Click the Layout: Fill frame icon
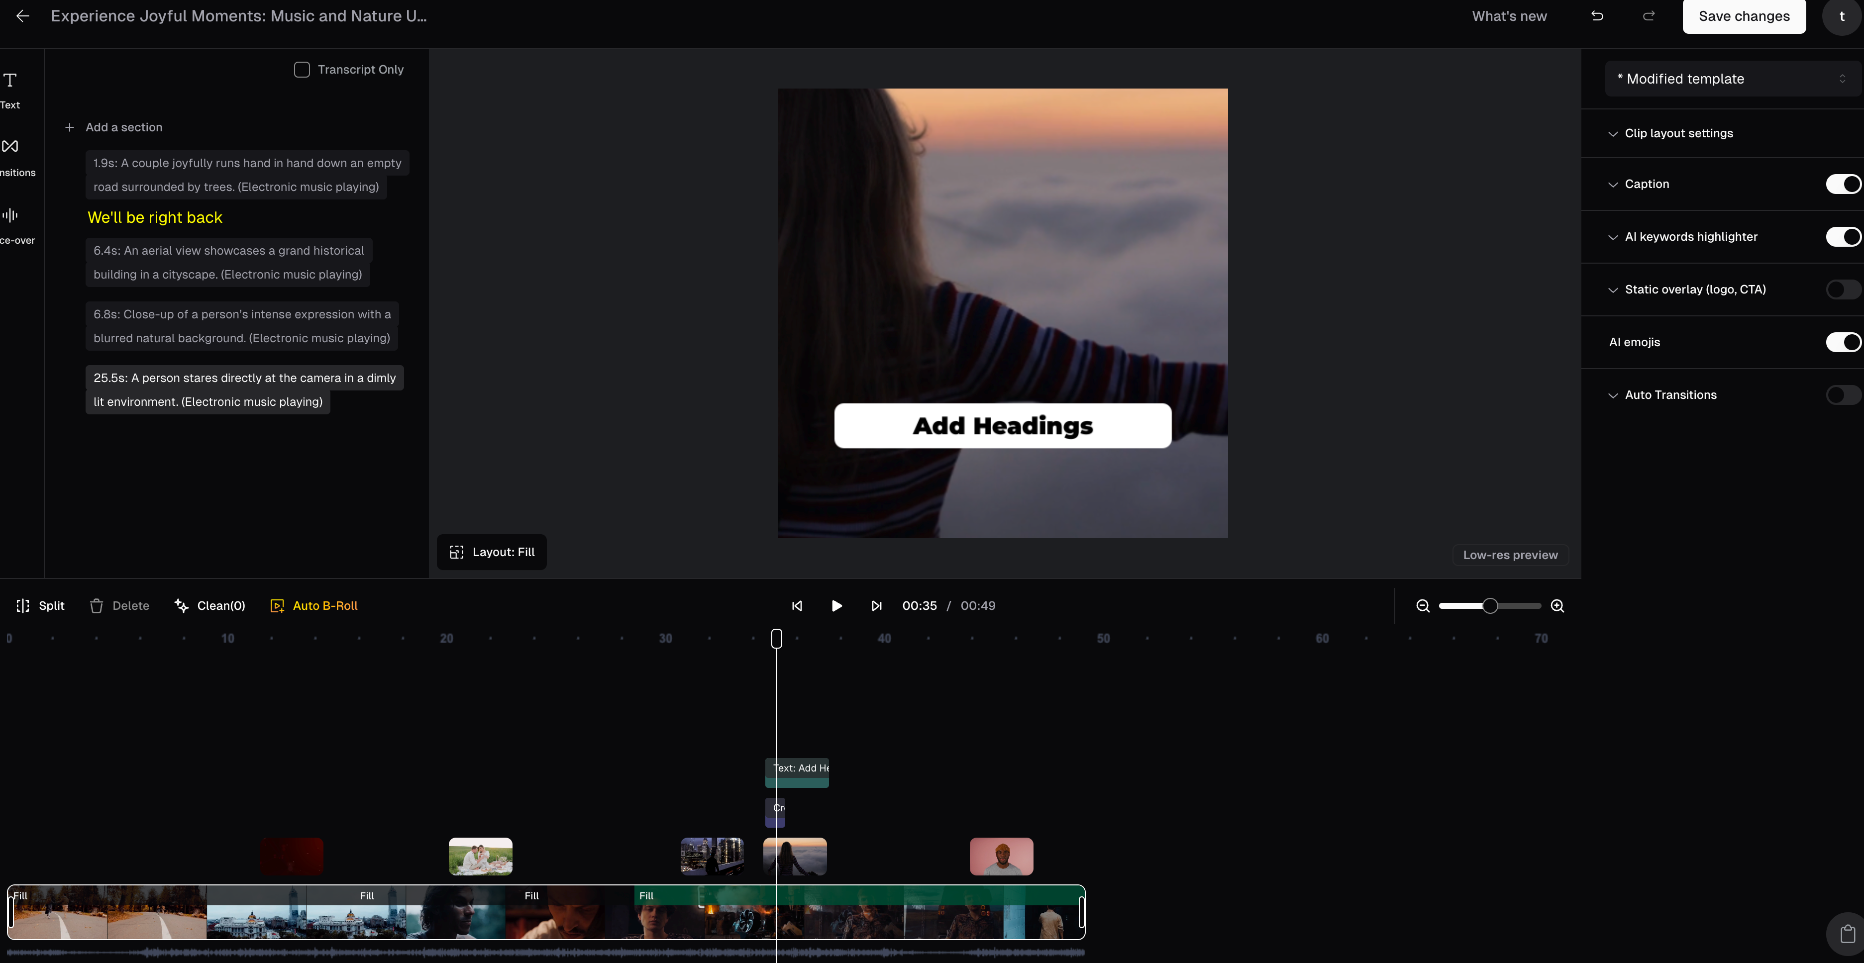 [457, 552]
